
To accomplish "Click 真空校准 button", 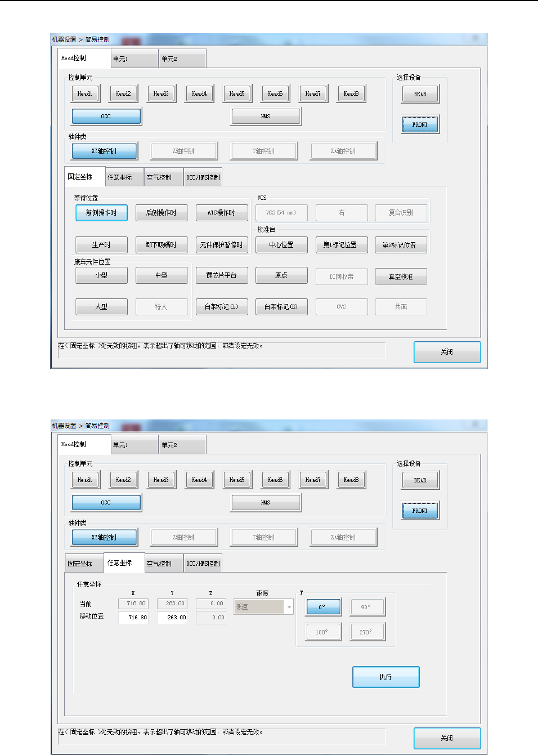I will pyautogui.click(x=401, y=276).
